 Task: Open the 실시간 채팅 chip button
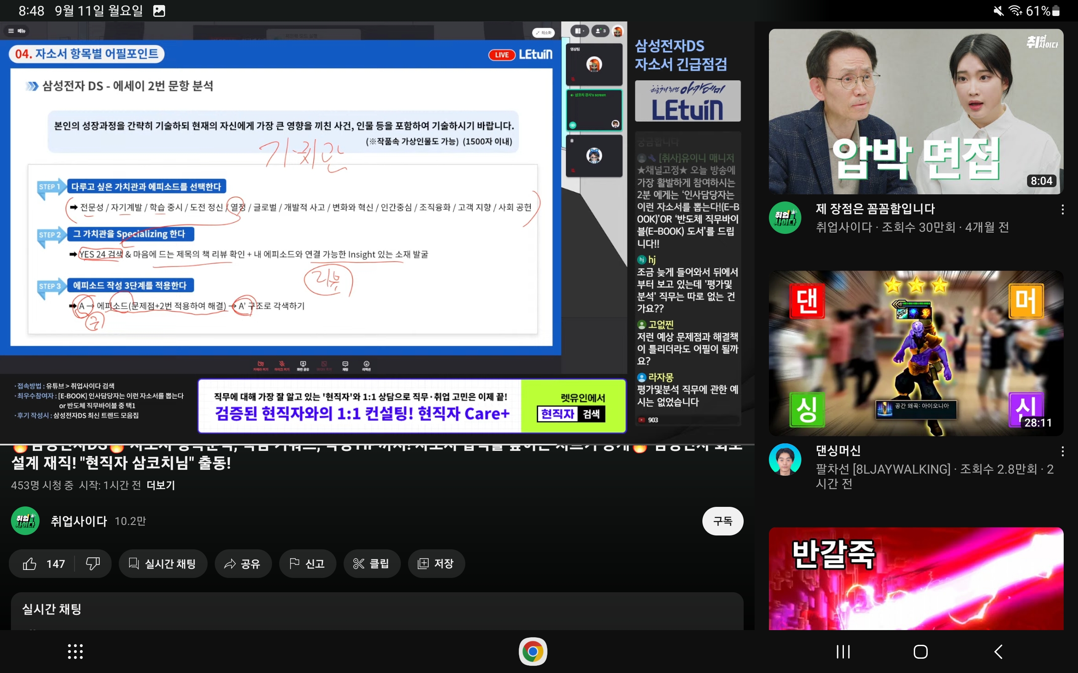tap(163, 564)
